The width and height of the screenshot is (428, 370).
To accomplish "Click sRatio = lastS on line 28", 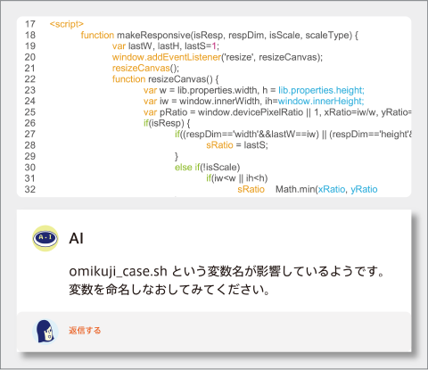I will [x=237, y=145].
